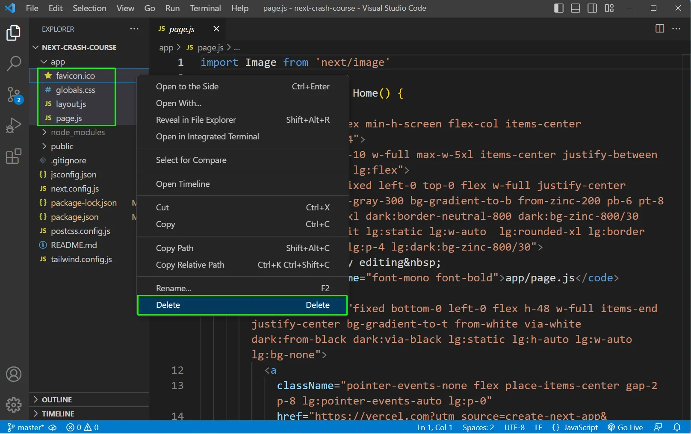Click Go Live in status bar

pyautogui.click(x=625, y=427)
